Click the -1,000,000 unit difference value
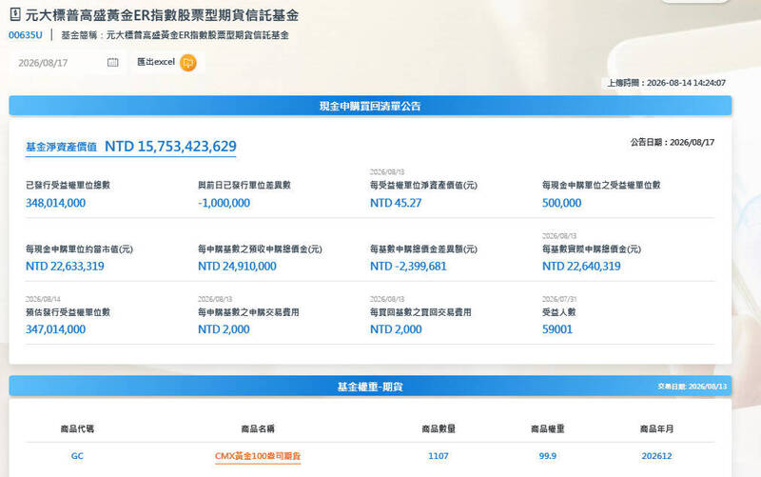 pyautogui.click(x=224, y=203)
